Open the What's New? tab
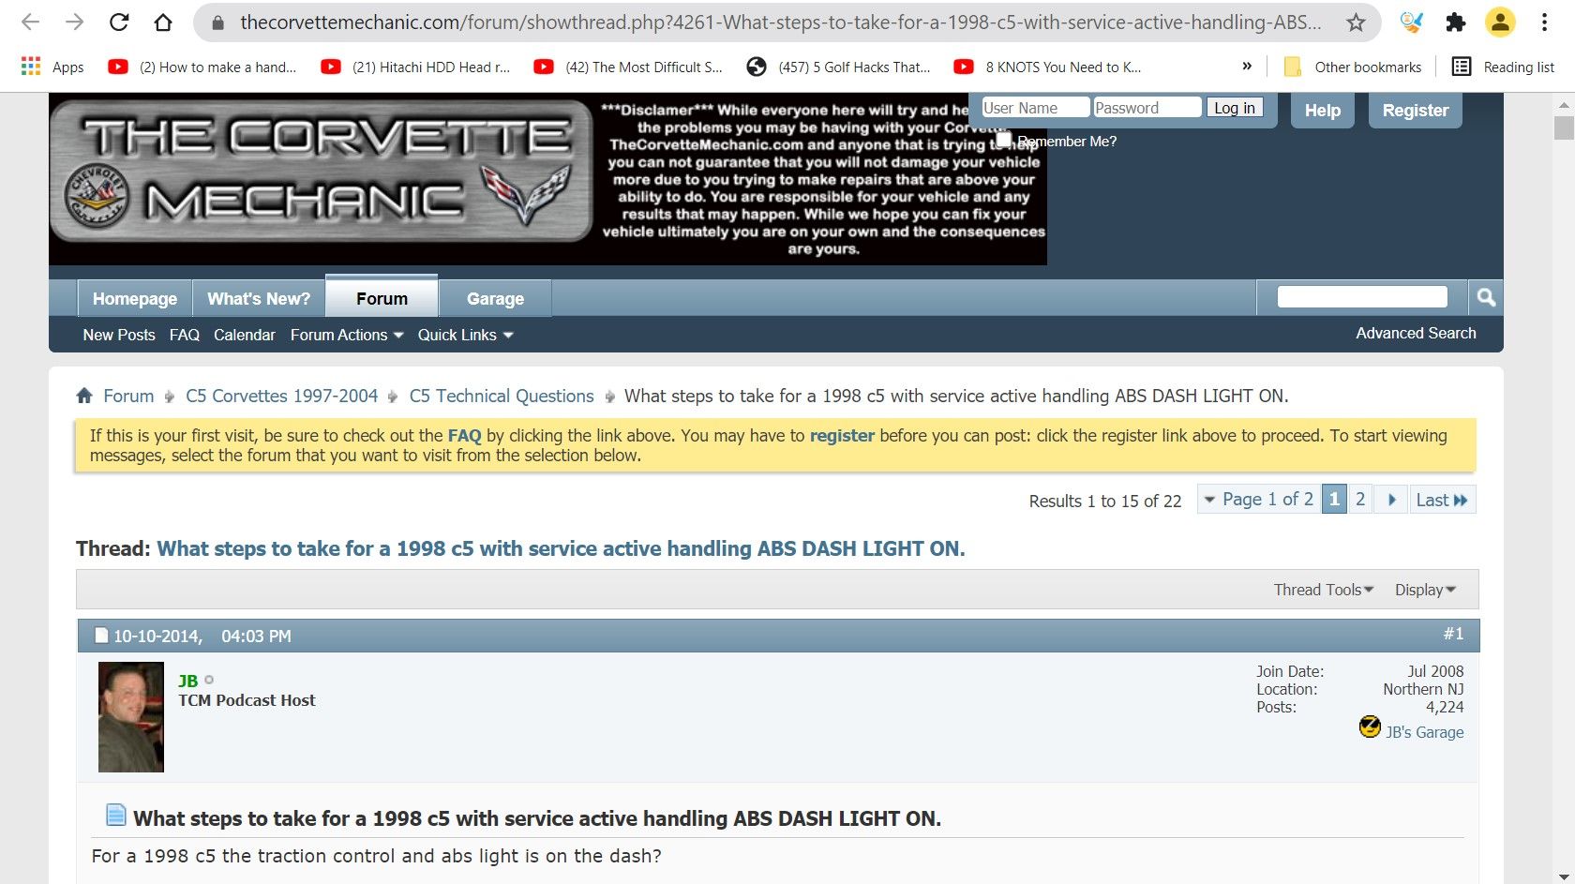The image size is (1575, 884). coord(258,298)
